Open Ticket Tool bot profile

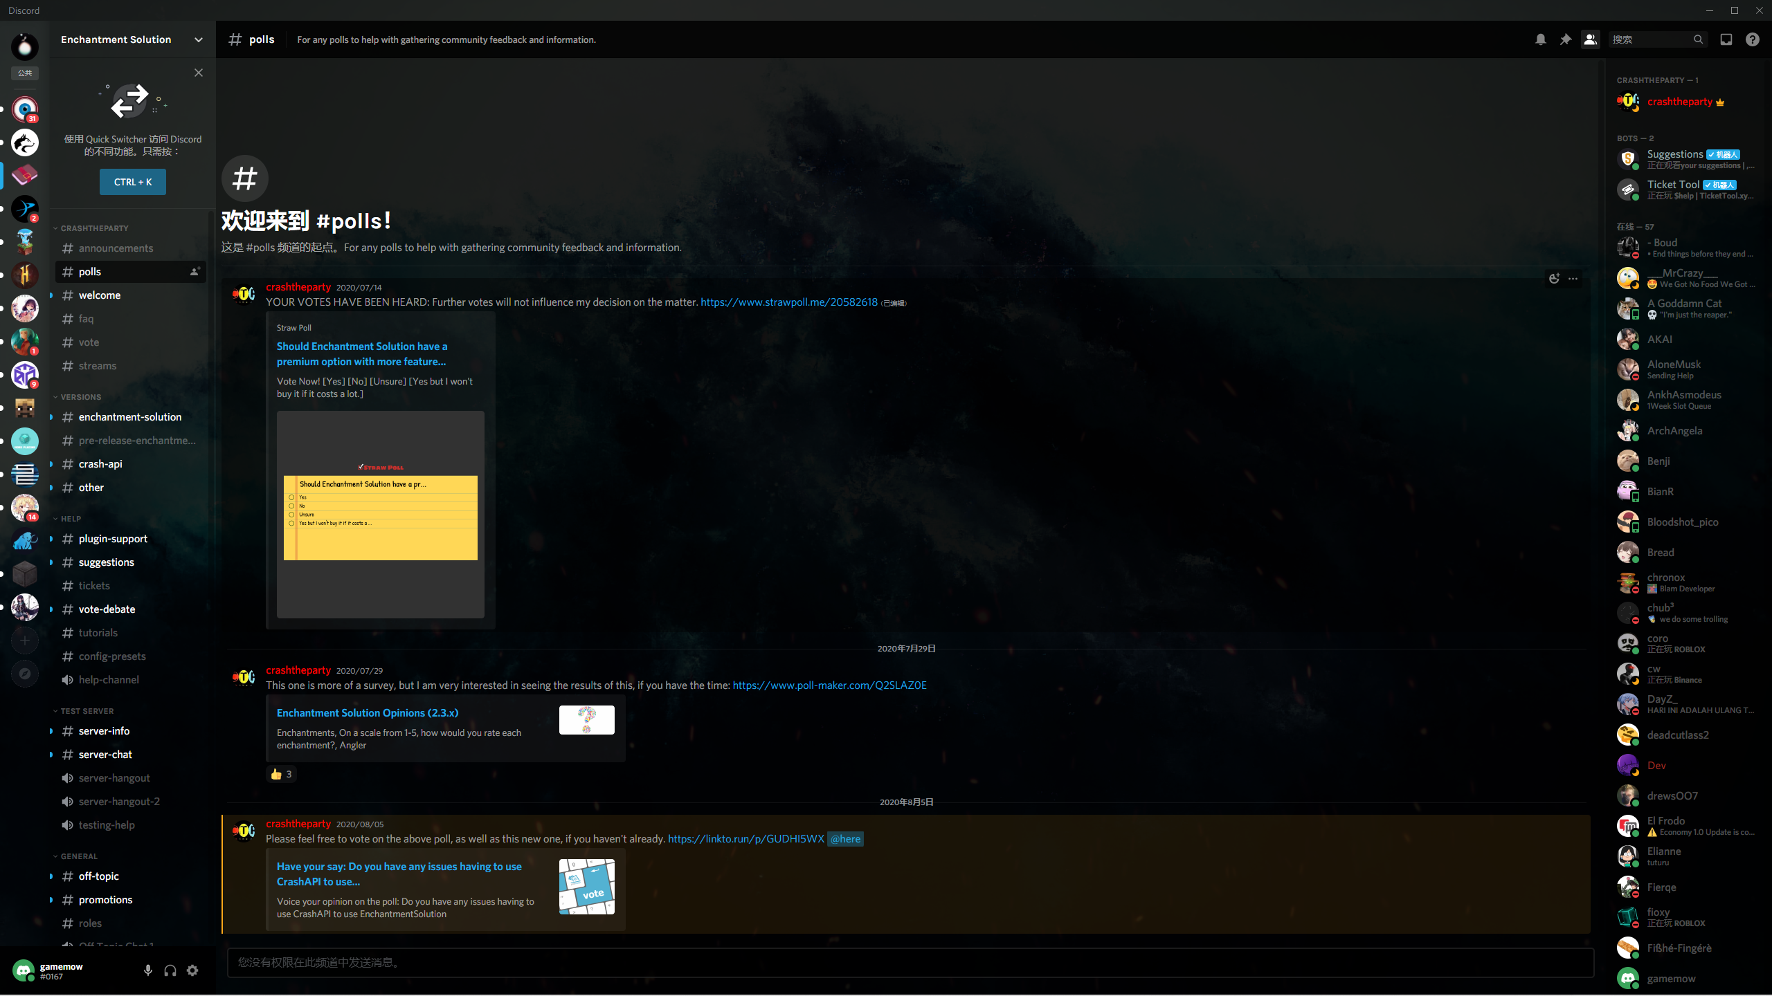pyautogui.click(x=1686, y=190)
